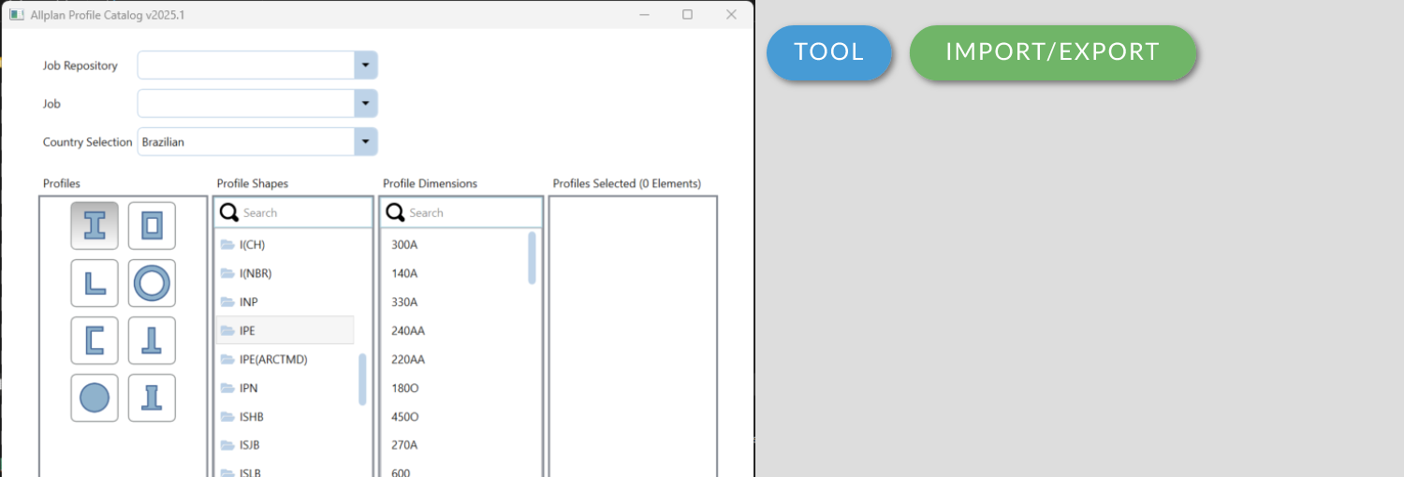This screenshot has width=1404, height=477.
Task: Click the TOOL tab button
Action: coord(828,52)
